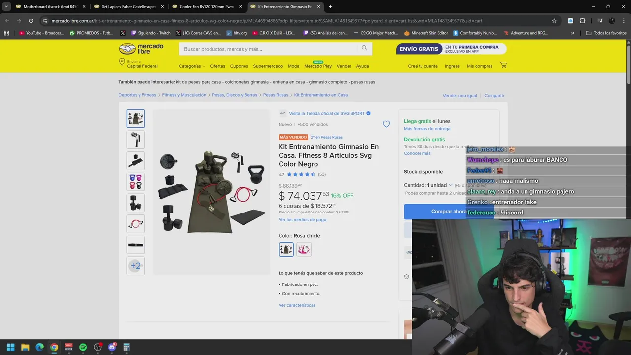Select black color variant swatch
Viewport: 631px width, 355px height.
pyautogui.click(x=286, y=249)
